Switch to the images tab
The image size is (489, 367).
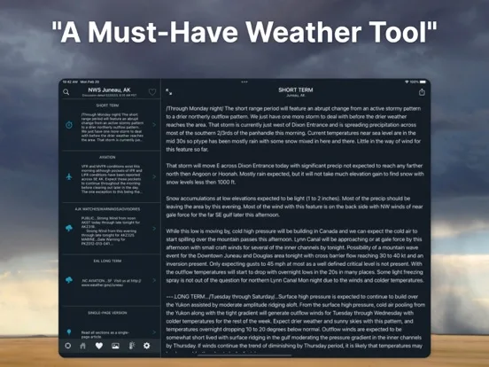click(x=115, y=346)
